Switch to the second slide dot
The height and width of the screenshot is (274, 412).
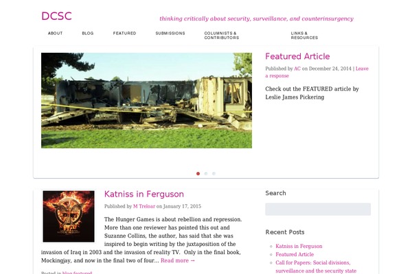pyautogui.click(x=206, y=173)
